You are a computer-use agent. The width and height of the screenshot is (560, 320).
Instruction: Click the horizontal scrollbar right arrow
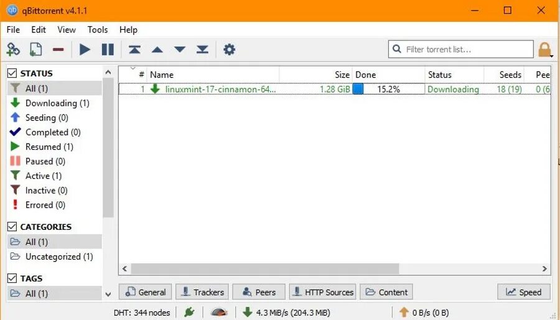544,268
